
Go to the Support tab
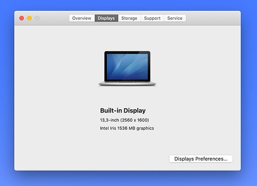pos(152,18)
